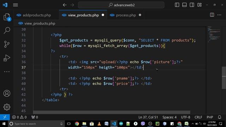Click the code minimap preview

[214, 34]
